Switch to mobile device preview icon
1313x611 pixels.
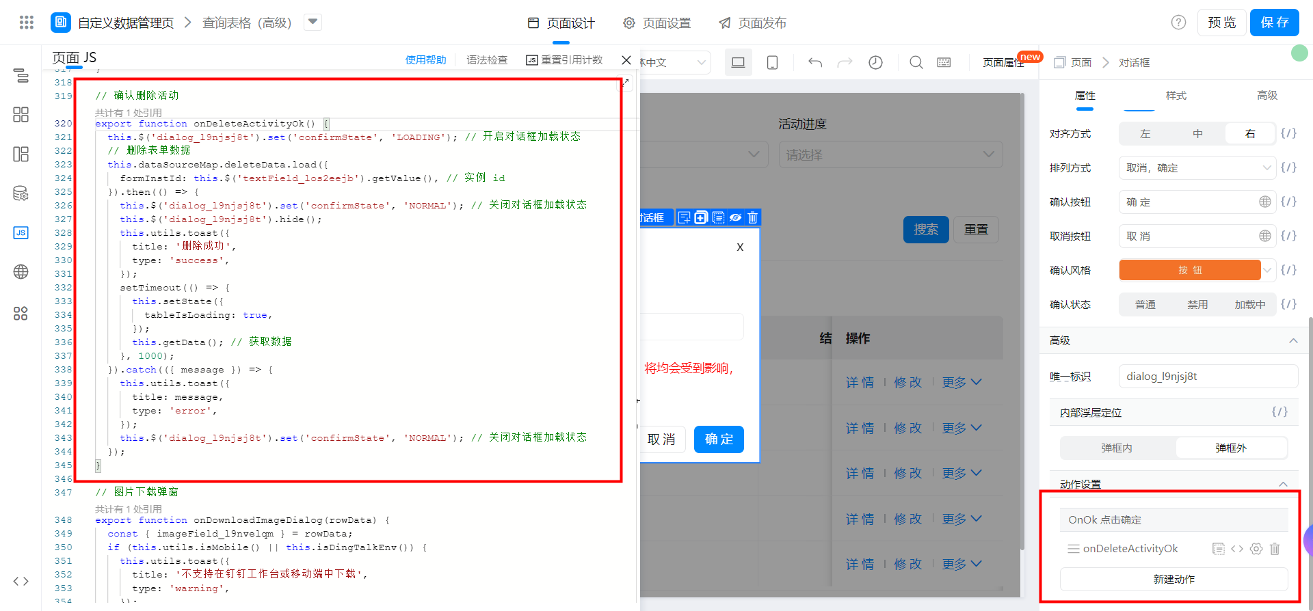click(x=772, y=63)
